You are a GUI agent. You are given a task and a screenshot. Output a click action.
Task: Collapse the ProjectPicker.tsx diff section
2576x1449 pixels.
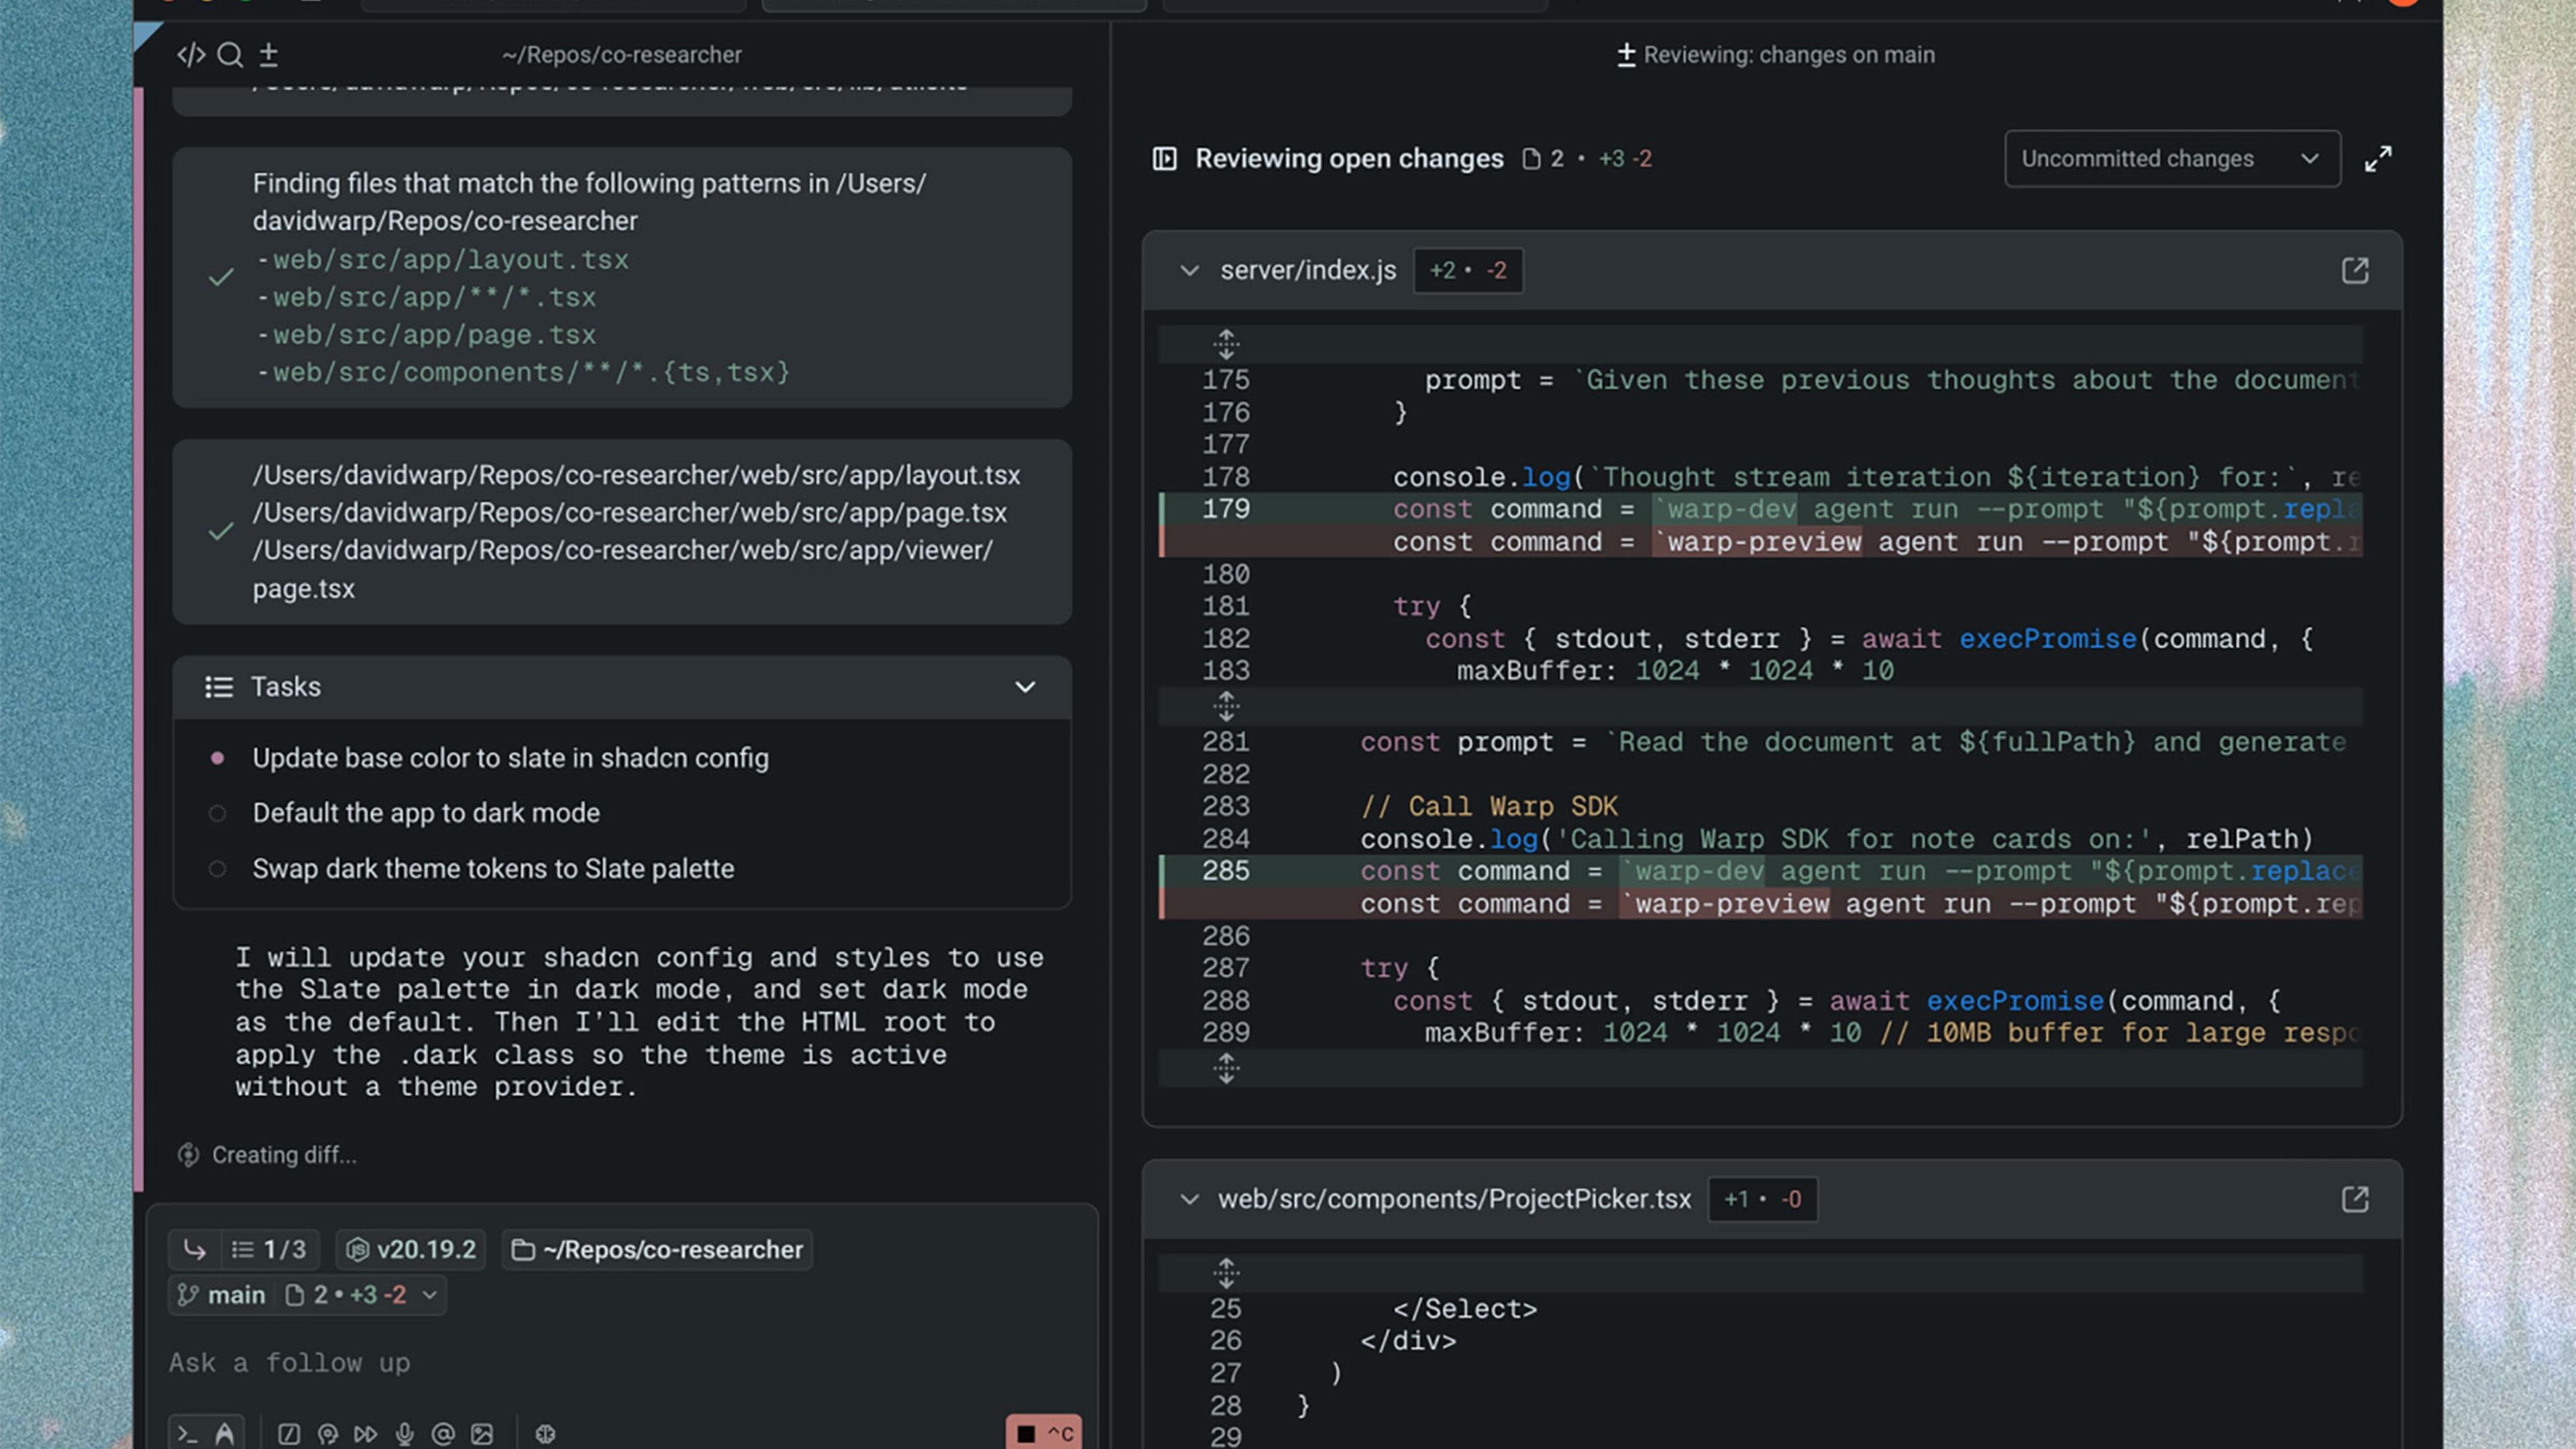[1189, 1199]
